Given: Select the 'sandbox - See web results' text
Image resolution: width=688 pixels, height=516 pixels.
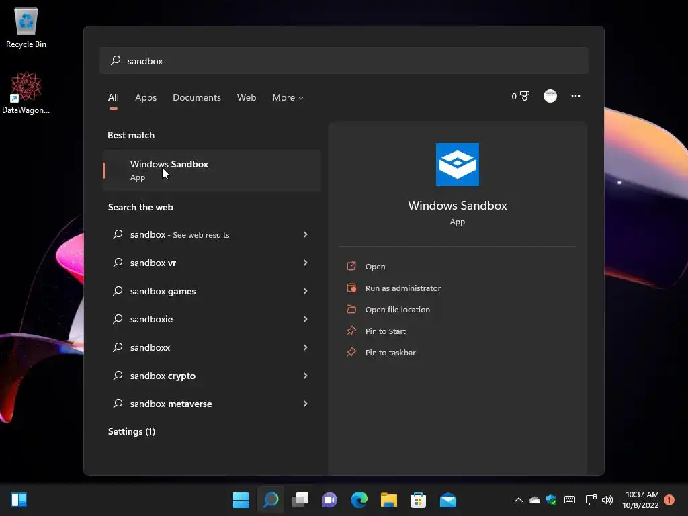Looking at the screenshot, I should point(179,234).
